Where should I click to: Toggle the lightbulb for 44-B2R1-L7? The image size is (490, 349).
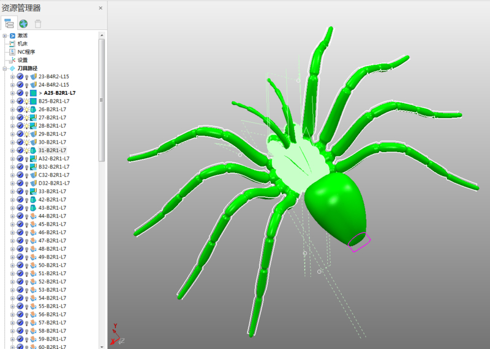[x=27, y=216]
